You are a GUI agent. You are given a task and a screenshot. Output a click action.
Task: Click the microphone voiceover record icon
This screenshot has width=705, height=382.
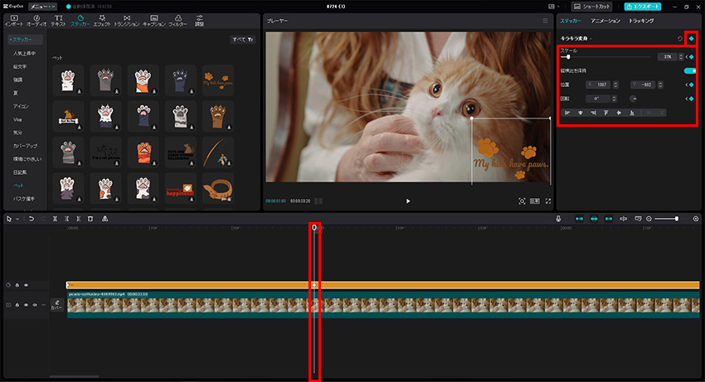(x=559, y=219)
